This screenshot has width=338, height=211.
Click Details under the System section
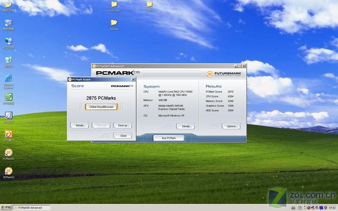(186, 126)
